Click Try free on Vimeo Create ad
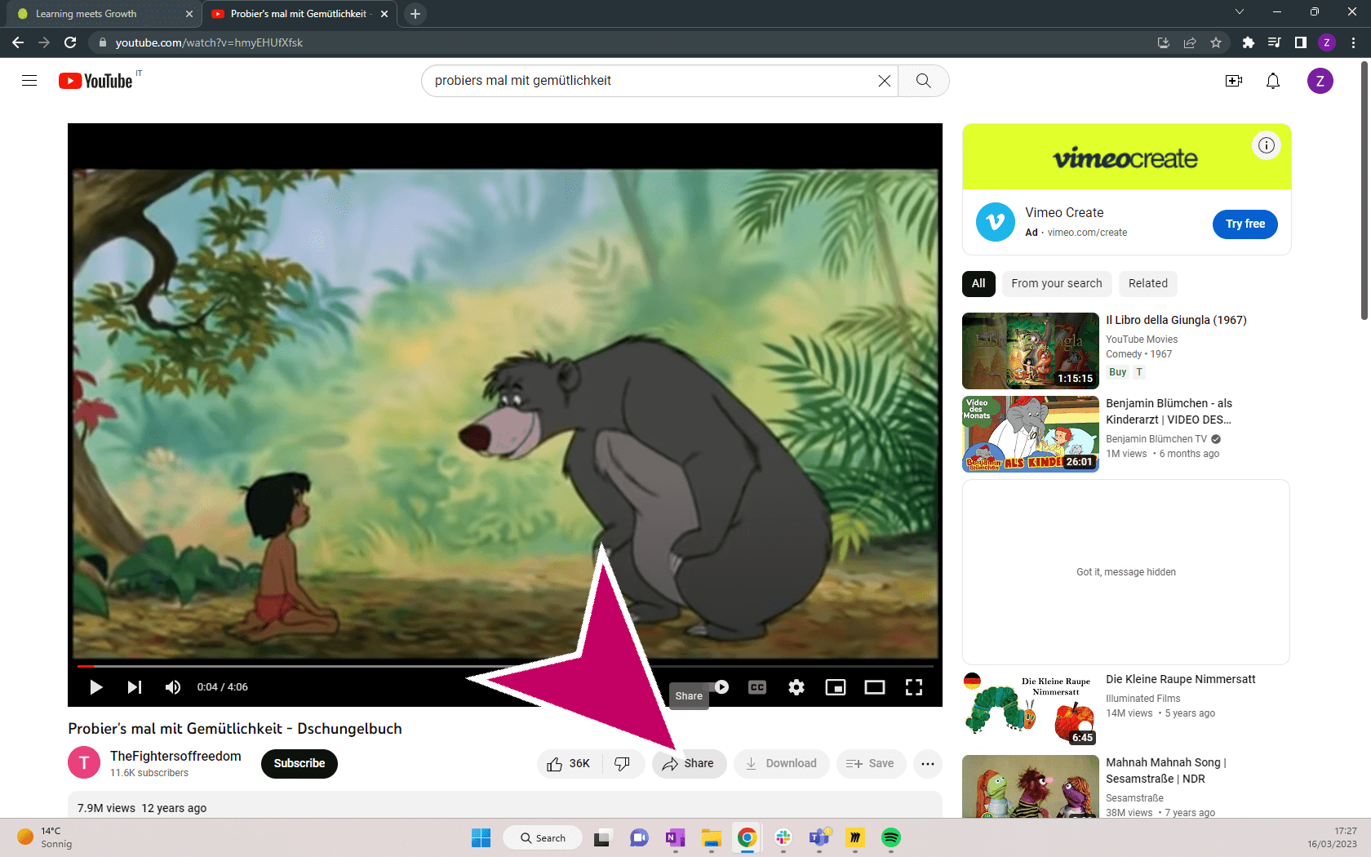Screen dimensions: 1371x857 [x=1245, y=224]
